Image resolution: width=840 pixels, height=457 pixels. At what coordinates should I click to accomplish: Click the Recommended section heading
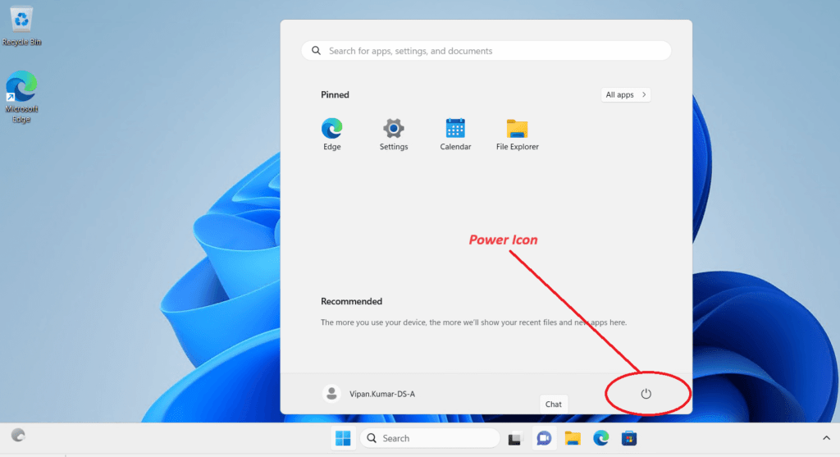point(351,301)
